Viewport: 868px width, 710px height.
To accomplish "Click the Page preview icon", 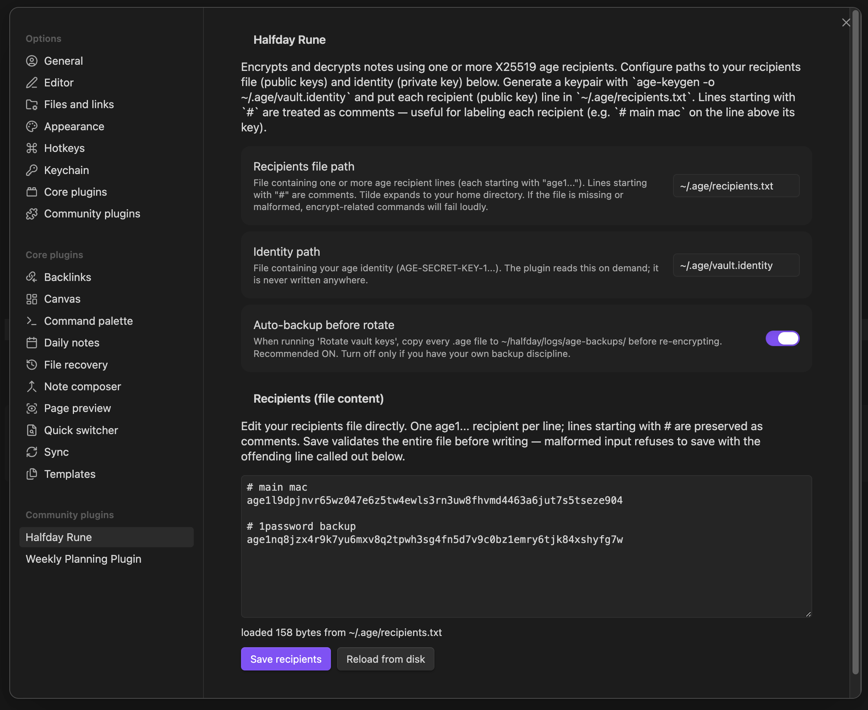I will (31, 408).
